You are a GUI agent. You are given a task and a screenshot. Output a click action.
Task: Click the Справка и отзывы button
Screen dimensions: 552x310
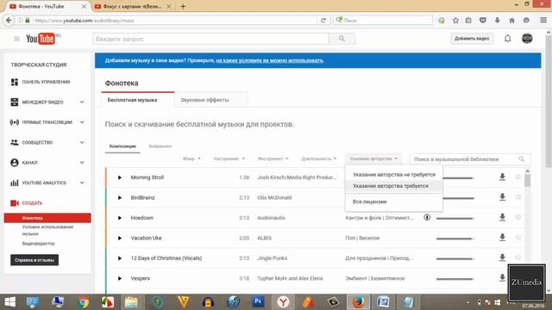pyautogui.click(x=34, y=260)
